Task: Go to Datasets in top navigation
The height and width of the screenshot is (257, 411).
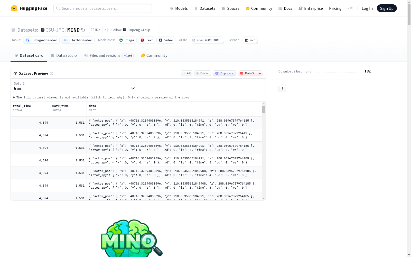Action: (205, 8)
